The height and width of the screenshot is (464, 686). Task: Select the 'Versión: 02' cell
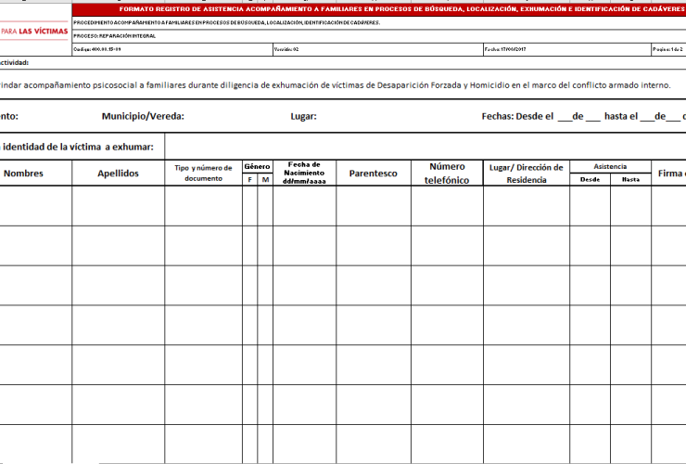click(x=378, y=49)
